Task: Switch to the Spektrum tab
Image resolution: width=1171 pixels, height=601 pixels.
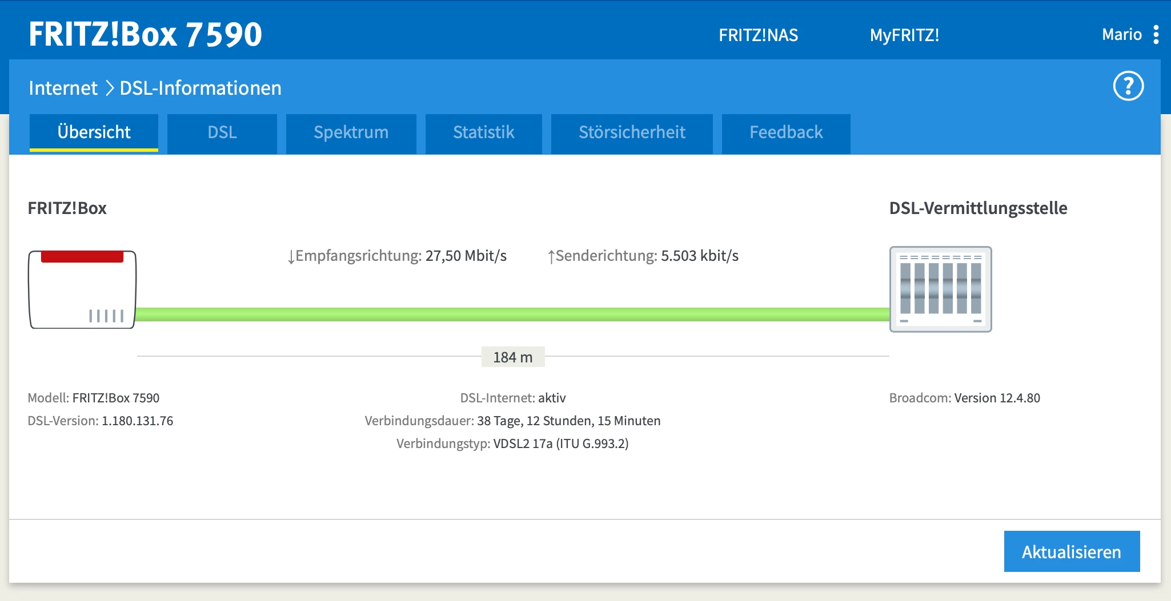Action: (351, 133)
